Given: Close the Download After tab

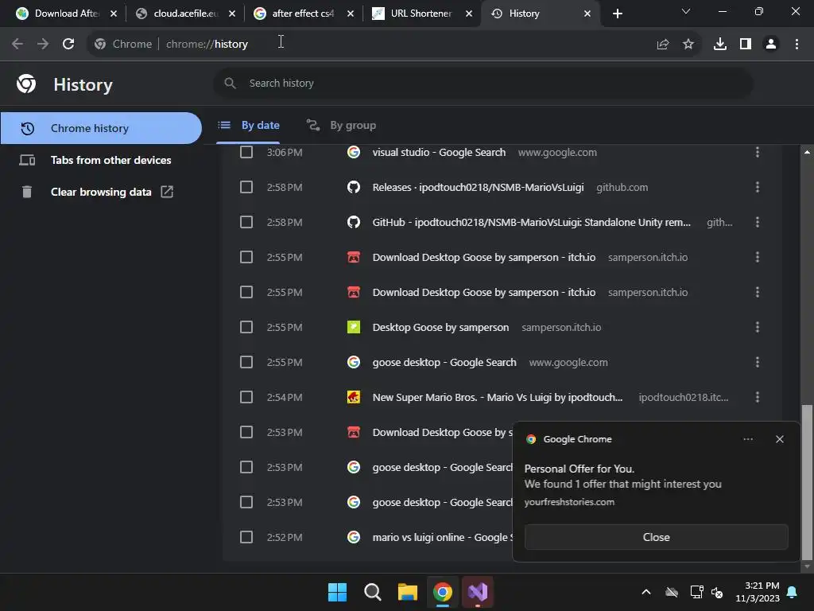Looking at the screenshot, I should point(114,14).
